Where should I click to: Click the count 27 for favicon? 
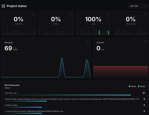[144, 93]
